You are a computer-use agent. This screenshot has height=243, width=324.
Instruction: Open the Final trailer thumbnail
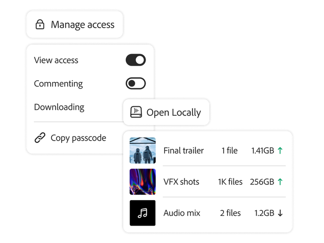143,151
